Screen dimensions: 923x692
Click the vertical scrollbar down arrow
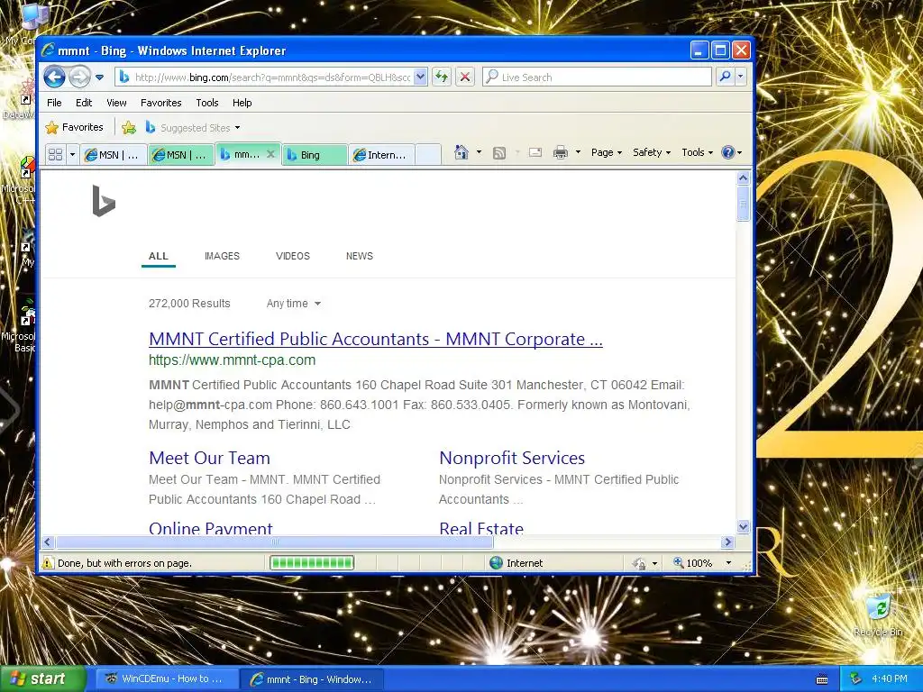(743, 526)
